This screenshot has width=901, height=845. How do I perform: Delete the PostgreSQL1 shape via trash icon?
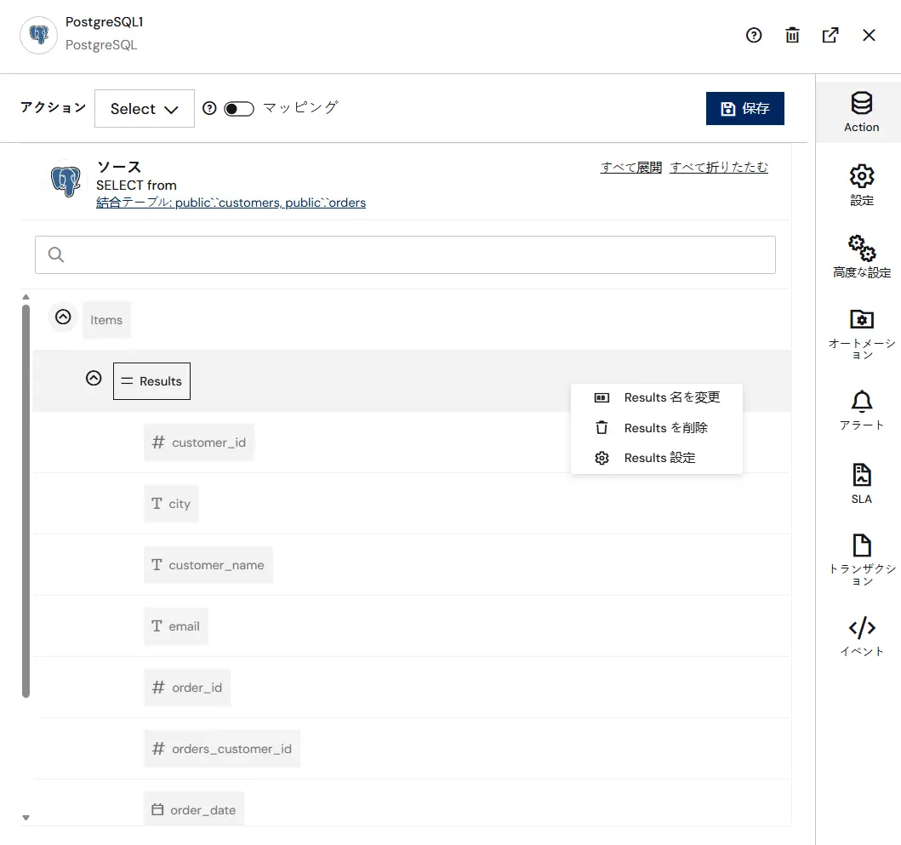point(792,35)
